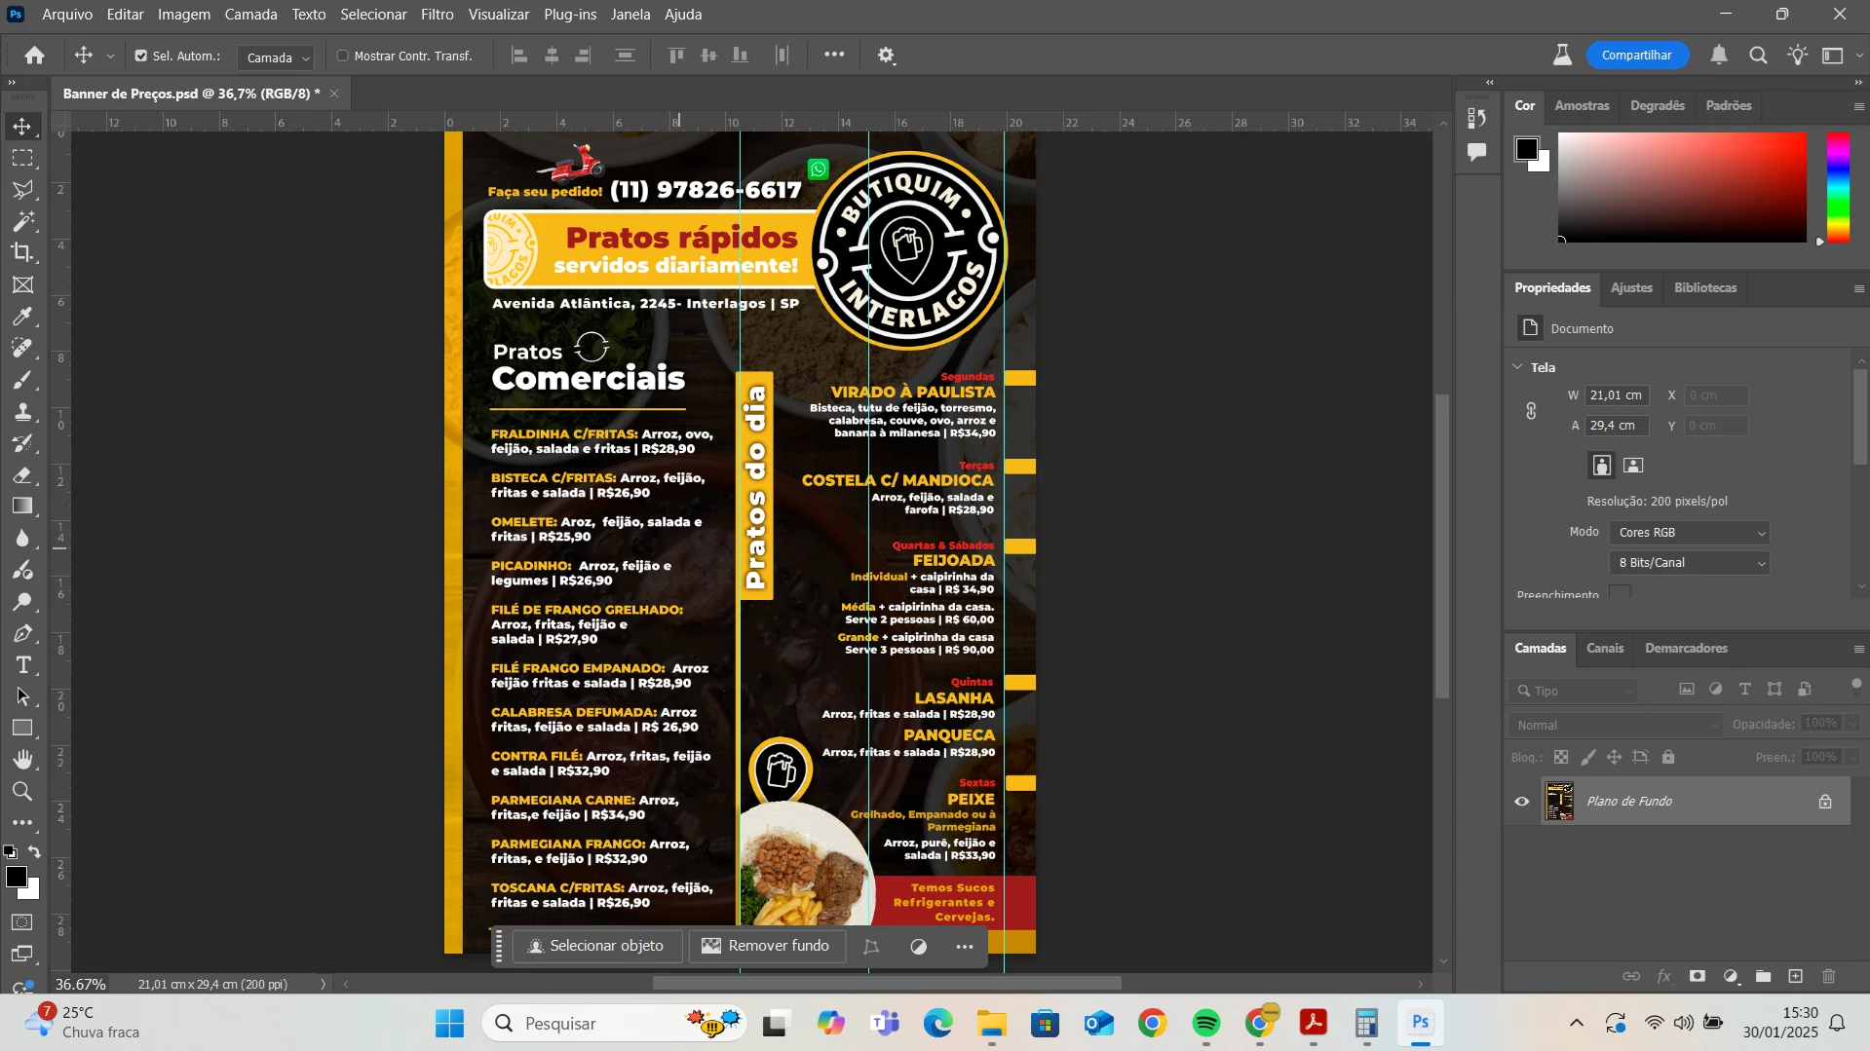Open the Cores RGB mode dropdown
Screen dimensions: 1870x1051
[x=1690, y=533]
